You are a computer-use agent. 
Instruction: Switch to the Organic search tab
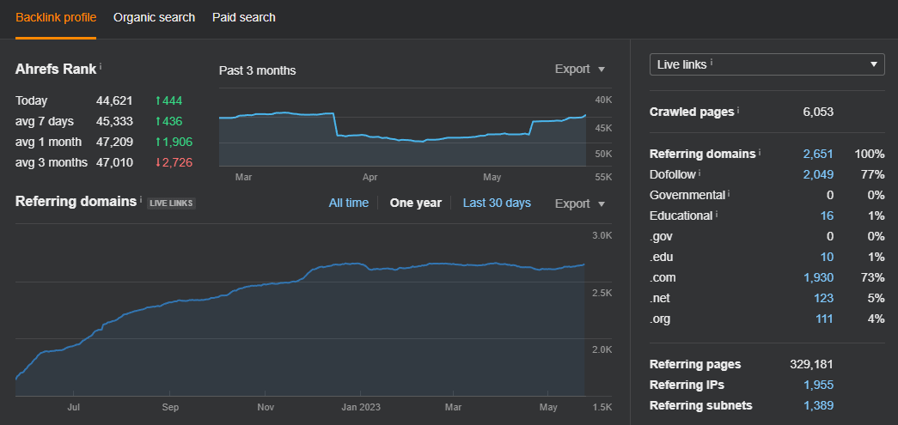[154, 18]
